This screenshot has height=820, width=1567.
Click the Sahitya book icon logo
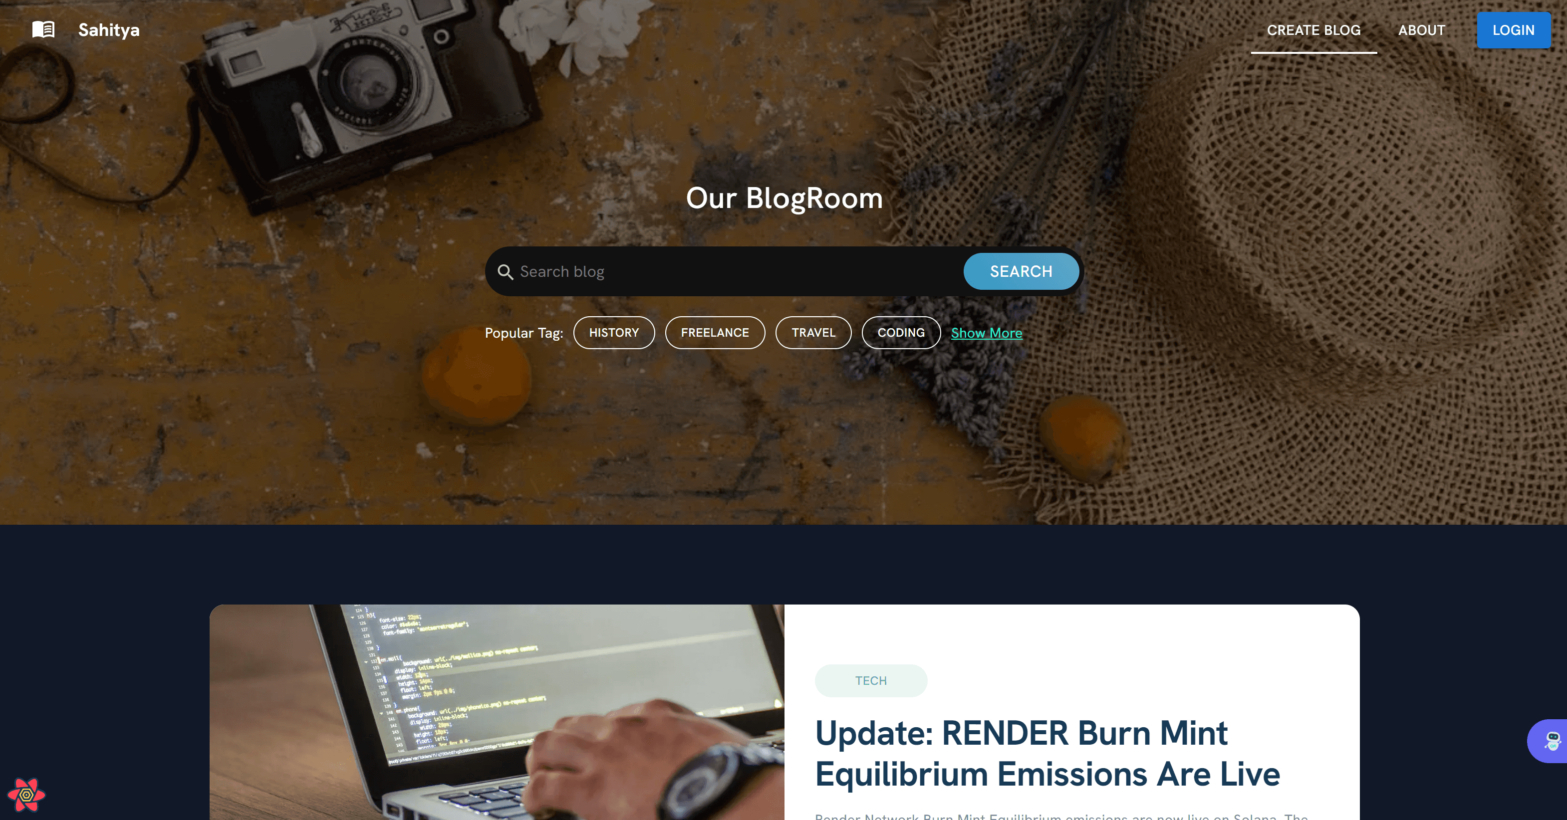[42, 28]
